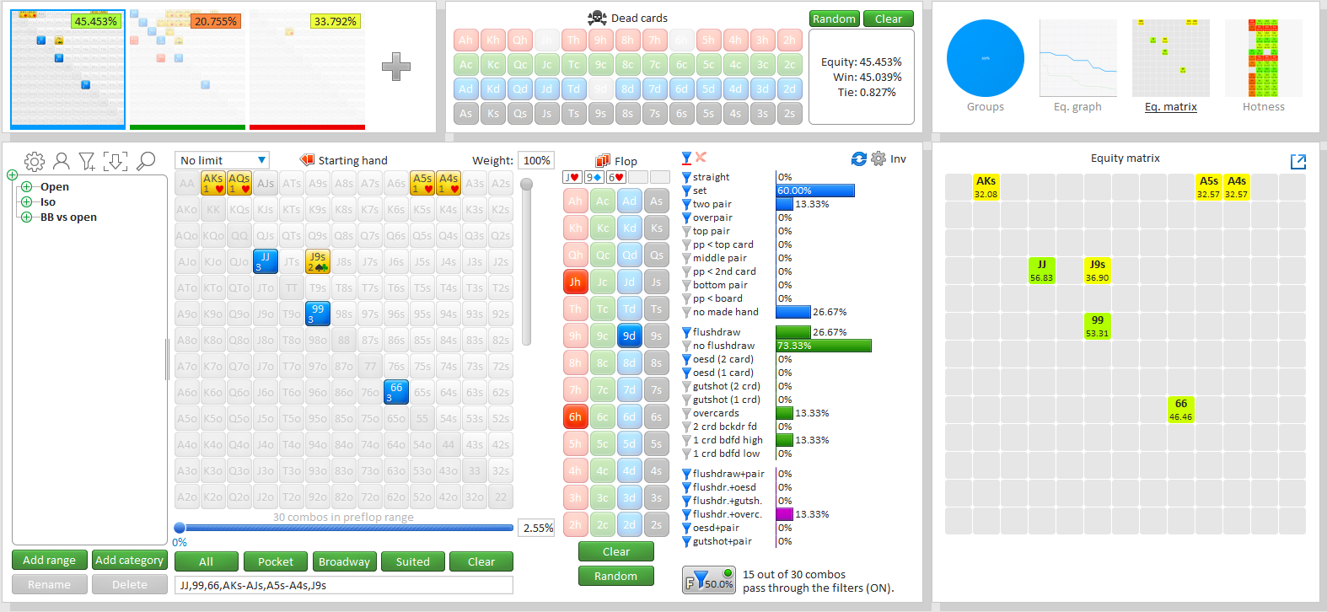This screenshot has height=612, width=1327.
Task: Toggle the 'top pair' filter funnel
Action: (x=686, y=231)
